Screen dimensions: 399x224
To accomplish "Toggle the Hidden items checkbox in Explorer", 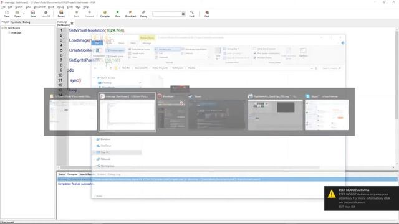I will (255, 58).
